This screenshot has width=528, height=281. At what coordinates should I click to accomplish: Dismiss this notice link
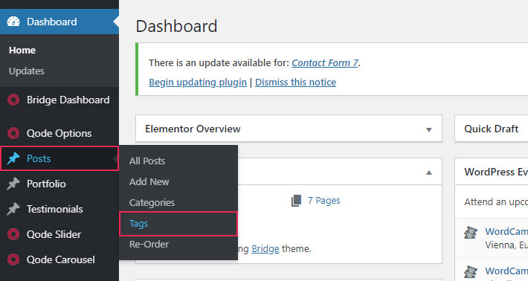coord(295,82)
